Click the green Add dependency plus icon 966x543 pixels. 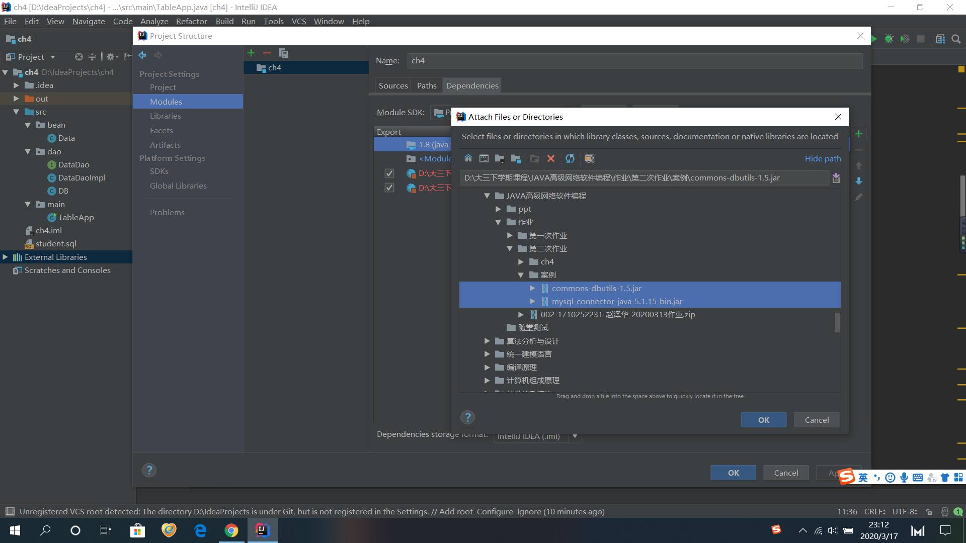point(859,134)
